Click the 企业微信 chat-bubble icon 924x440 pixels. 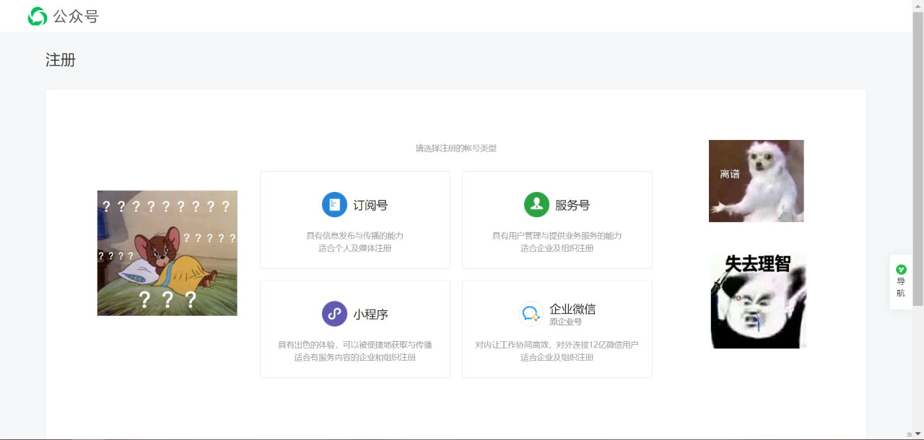(x=530, y=314)
